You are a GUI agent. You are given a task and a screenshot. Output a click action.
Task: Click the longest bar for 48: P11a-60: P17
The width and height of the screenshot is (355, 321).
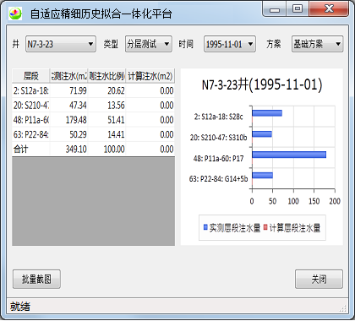point(289,155)
